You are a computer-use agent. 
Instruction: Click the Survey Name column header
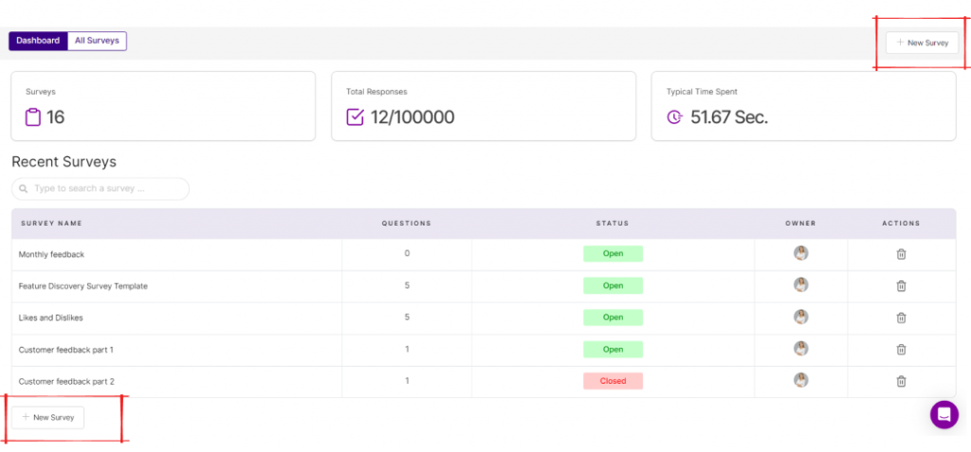[x=50, y=224]
